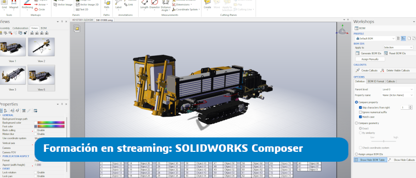The height and width of the screenshot is (178, 416).
Task: Pin the Views panel
Action: (62, 22)
